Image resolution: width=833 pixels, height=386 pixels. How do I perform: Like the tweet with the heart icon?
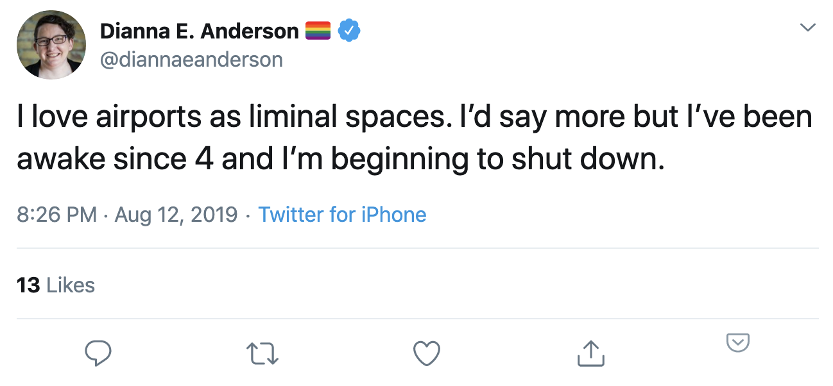[427, 353]
